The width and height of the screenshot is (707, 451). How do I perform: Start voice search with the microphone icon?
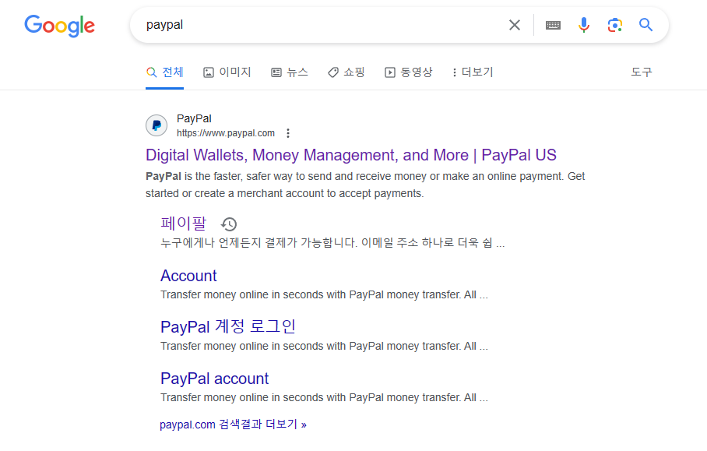[584, 25]
